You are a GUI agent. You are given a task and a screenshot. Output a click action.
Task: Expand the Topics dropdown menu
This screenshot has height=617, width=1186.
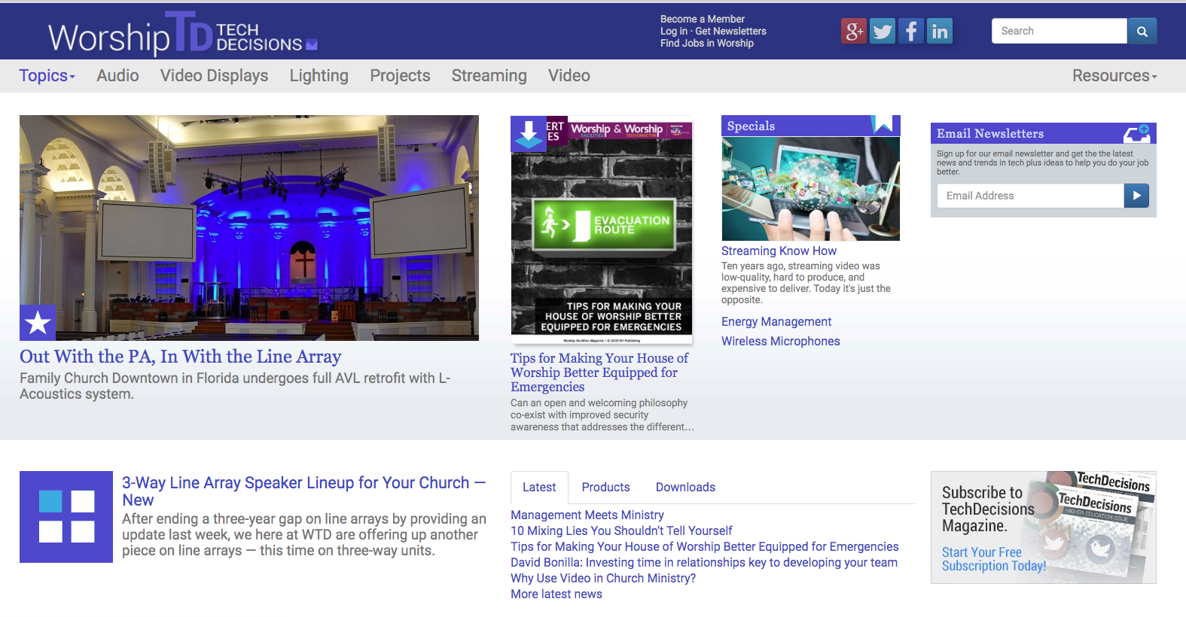[47, 76]
